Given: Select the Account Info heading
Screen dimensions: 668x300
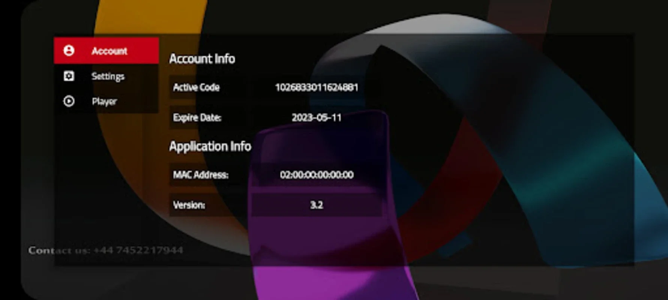Looking at the screenshot, I should [x=202, y=59].
